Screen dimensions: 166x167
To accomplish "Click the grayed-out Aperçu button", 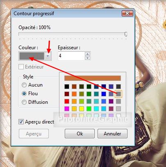I will [34, 134].
